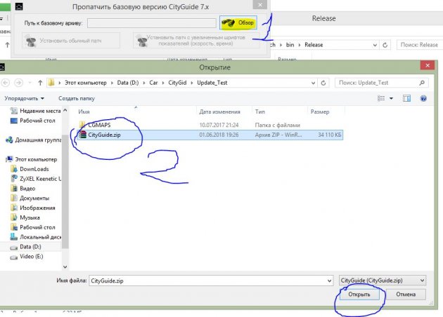The height and width of the screenshot is (317, 443).
Task: Cancel the dialog with Отмена
Action: coord(406,295)
